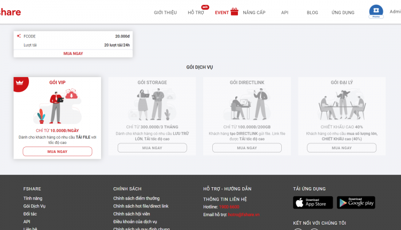
Task: Click 'CHỈ TỪ 10.000Đ/NGÀY' price text
Action: pos(57,131)
